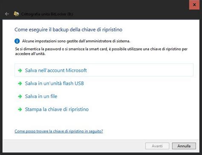Choose Salva in un file

[x=41, y=96]
